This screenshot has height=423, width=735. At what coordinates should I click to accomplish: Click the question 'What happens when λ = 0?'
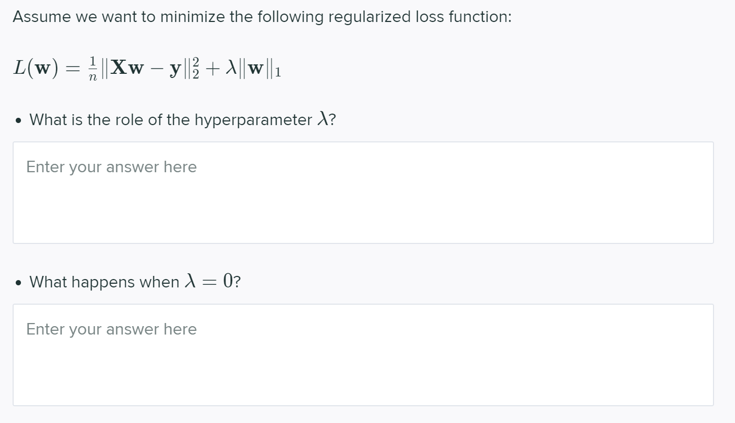click(135, 281)
